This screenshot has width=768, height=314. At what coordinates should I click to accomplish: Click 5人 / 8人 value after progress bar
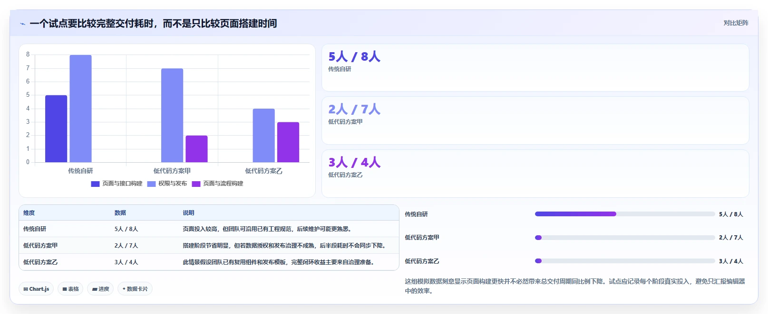[731, 214]
